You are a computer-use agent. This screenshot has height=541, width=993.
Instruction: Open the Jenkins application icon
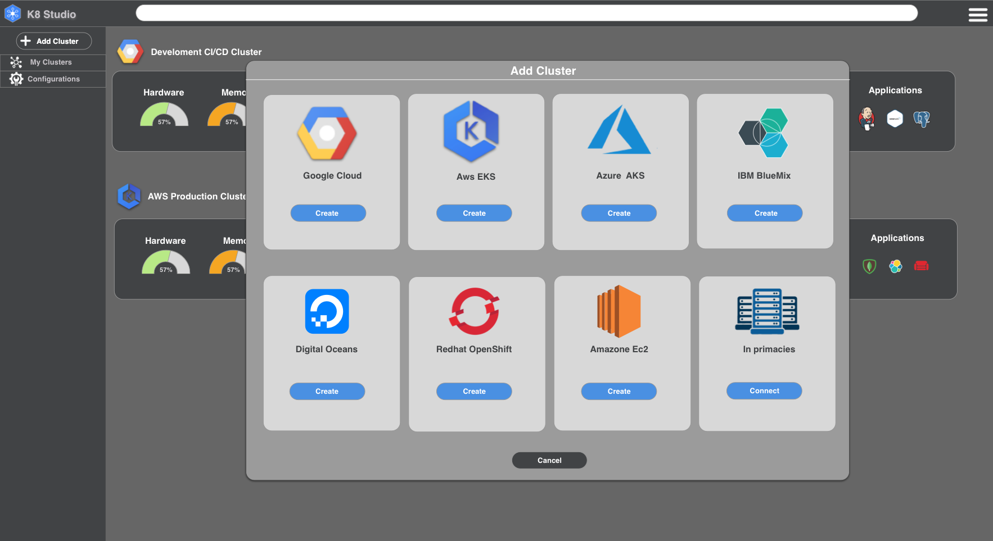click(866, 119)
